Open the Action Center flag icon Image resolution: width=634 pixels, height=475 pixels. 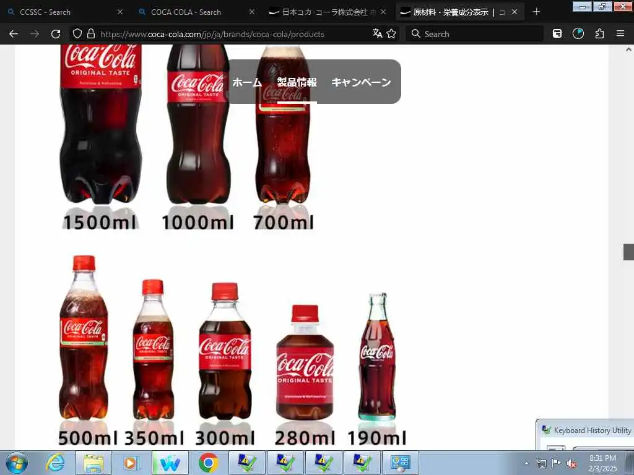557,463
